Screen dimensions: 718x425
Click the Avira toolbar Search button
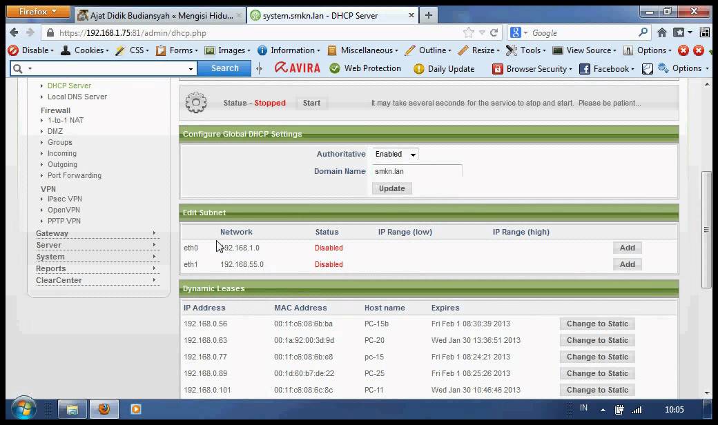coord(224,68)
